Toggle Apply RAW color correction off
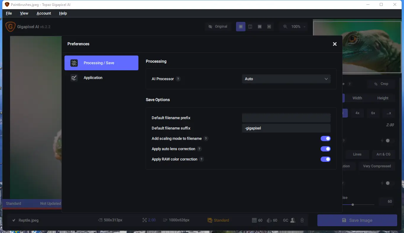This screenshot has width=404, height=233. pos(326,159)
